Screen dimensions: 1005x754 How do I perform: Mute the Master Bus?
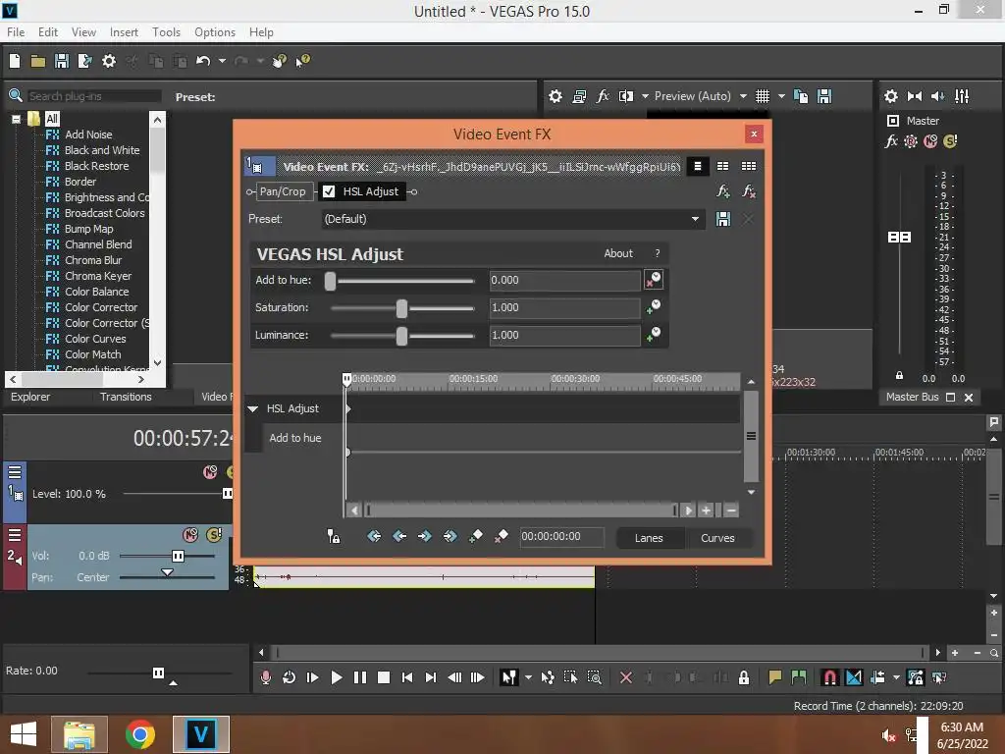(x=930, y=141)
